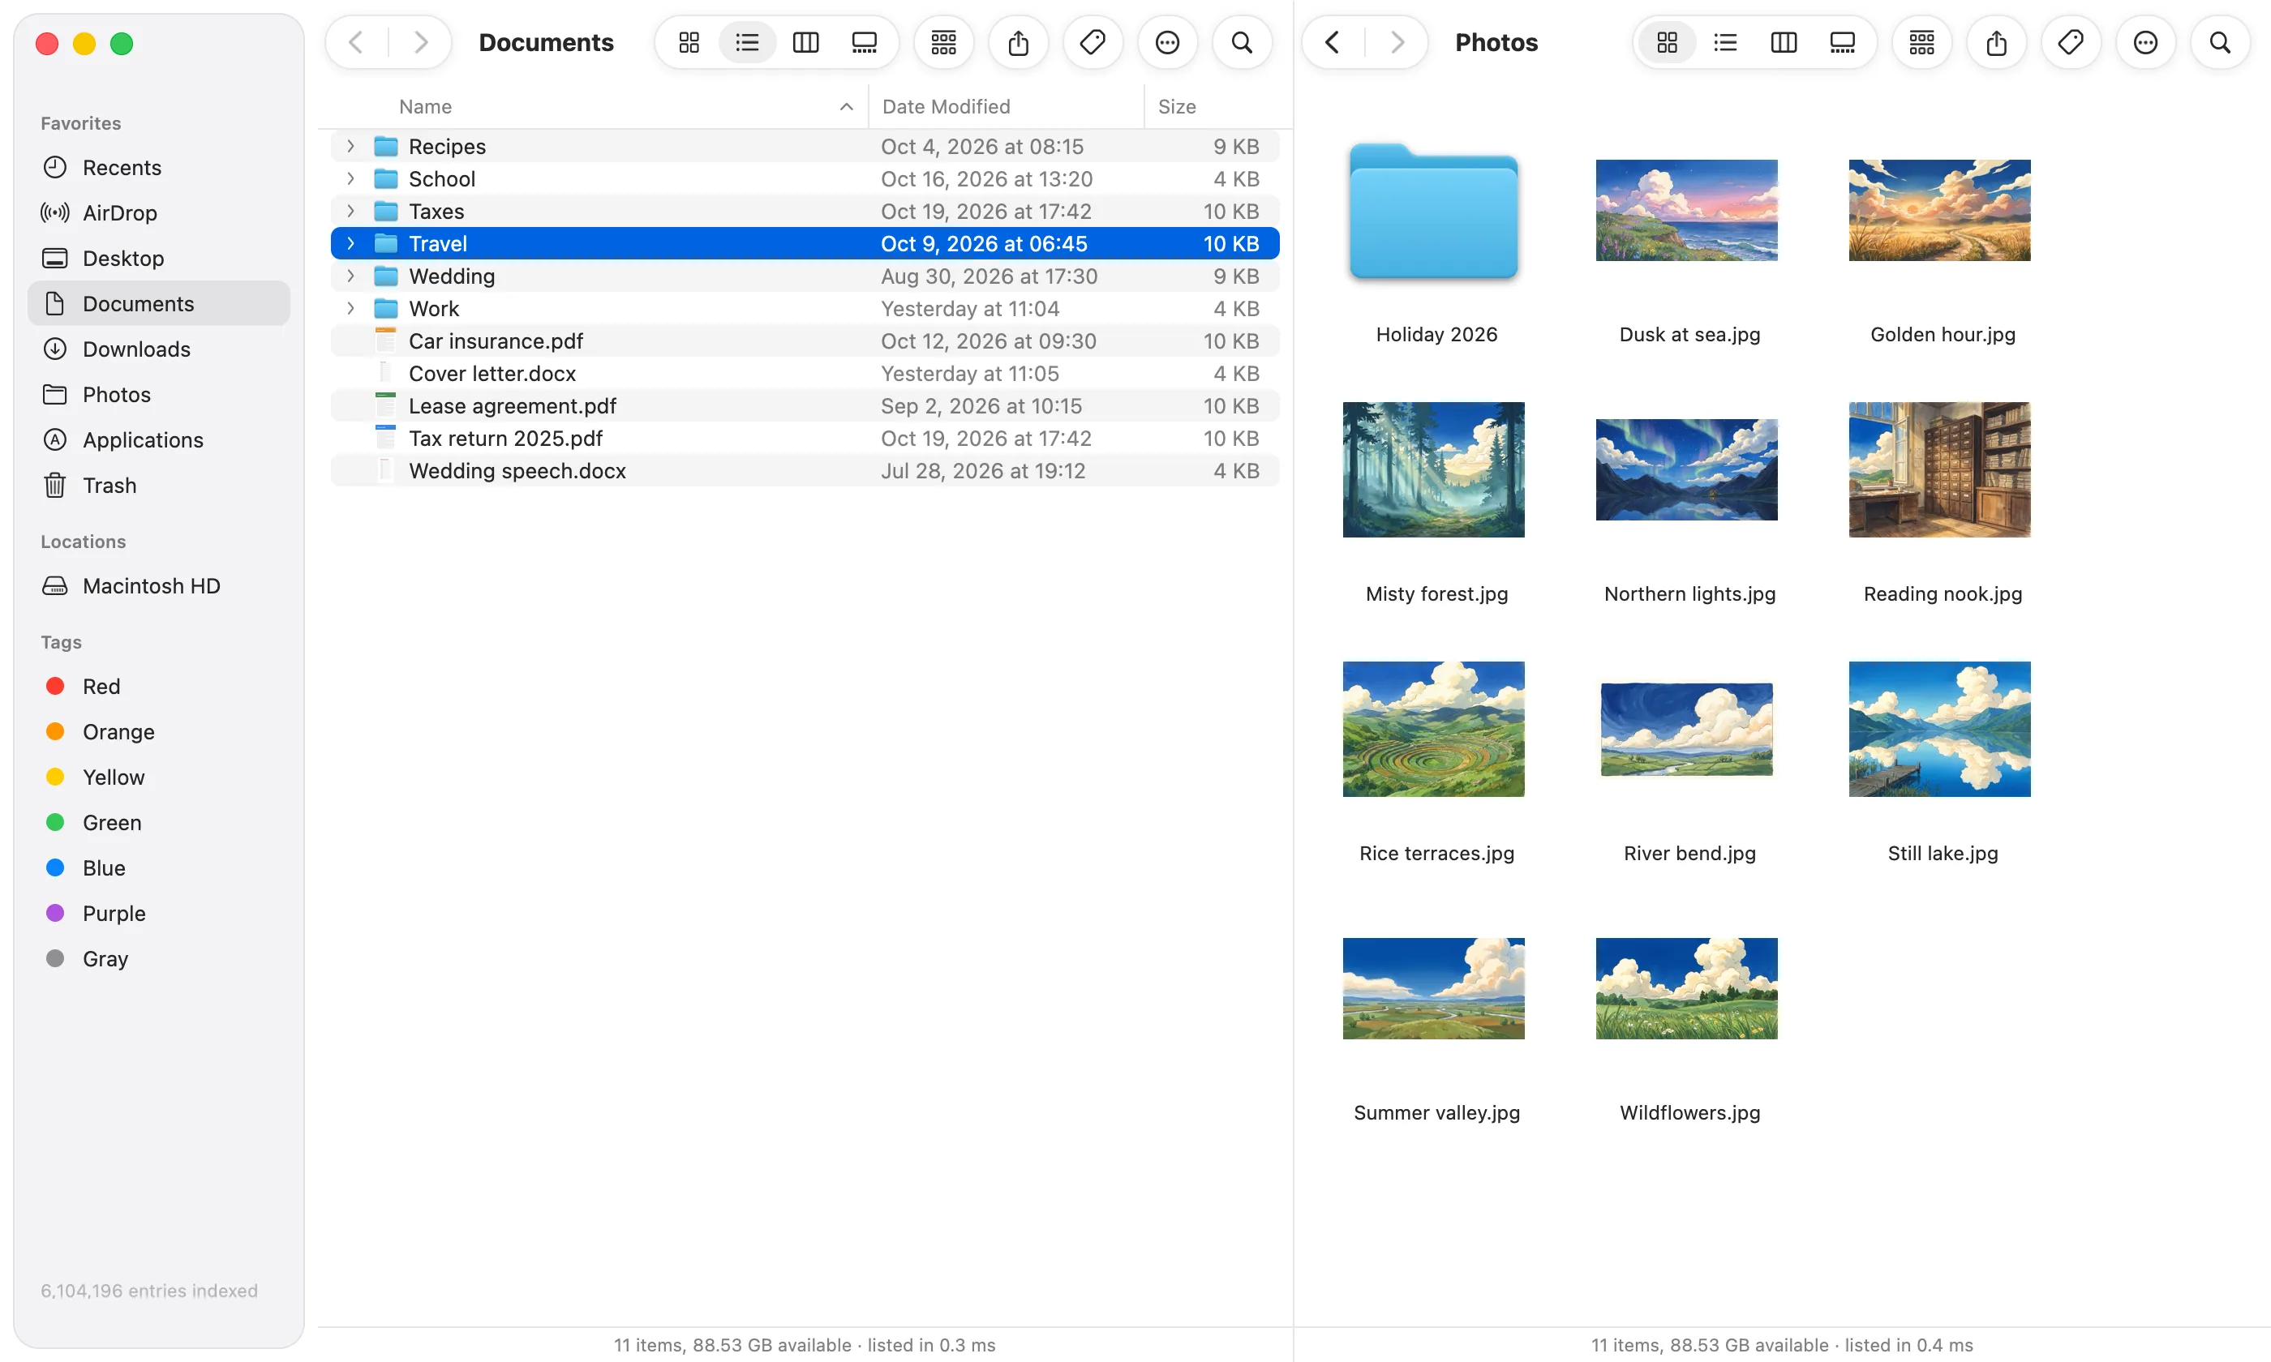Switch Documents window to column view
The image size is (2271, 1362).
(806, 42)
